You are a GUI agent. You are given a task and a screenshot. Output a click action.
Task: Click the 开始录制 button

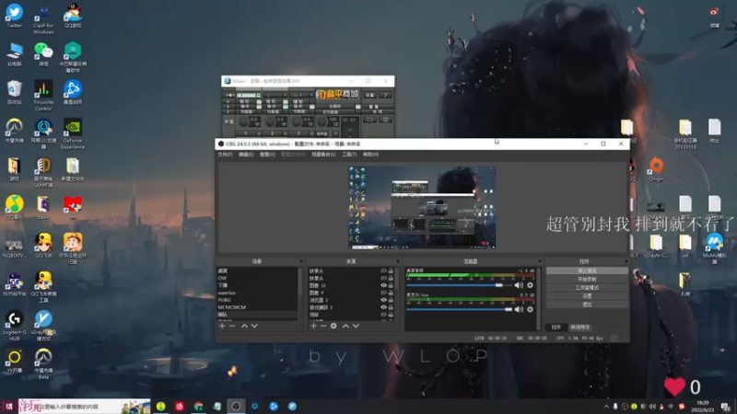pyautogui.click(x=587, y=280)
